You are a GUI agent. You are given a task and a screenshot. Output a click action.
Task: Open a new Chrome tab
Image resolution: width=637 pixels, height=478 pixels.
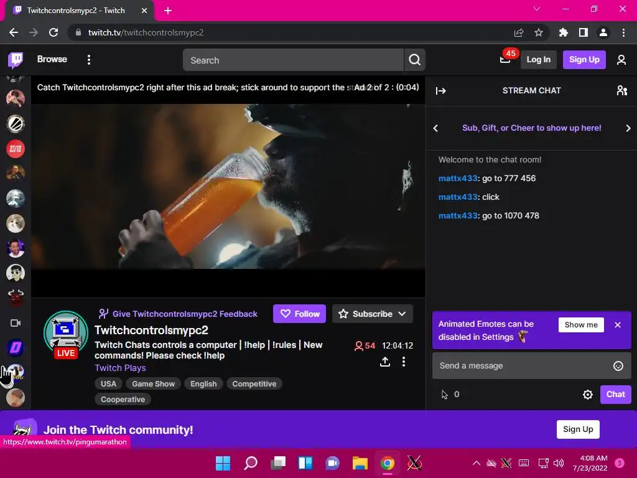[168, 11]
